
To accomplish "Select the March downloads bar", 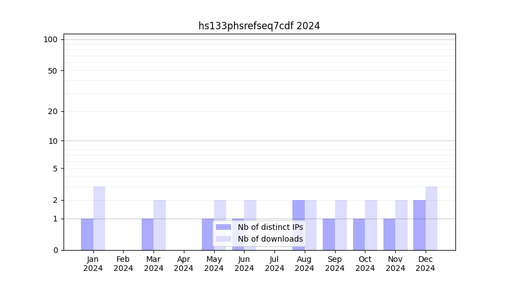I will 160,225.
